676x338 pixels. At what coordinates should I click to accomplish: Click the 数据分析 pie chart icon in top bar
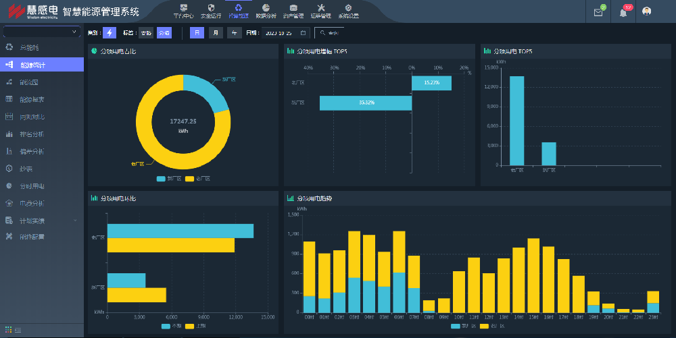point(266,10)
